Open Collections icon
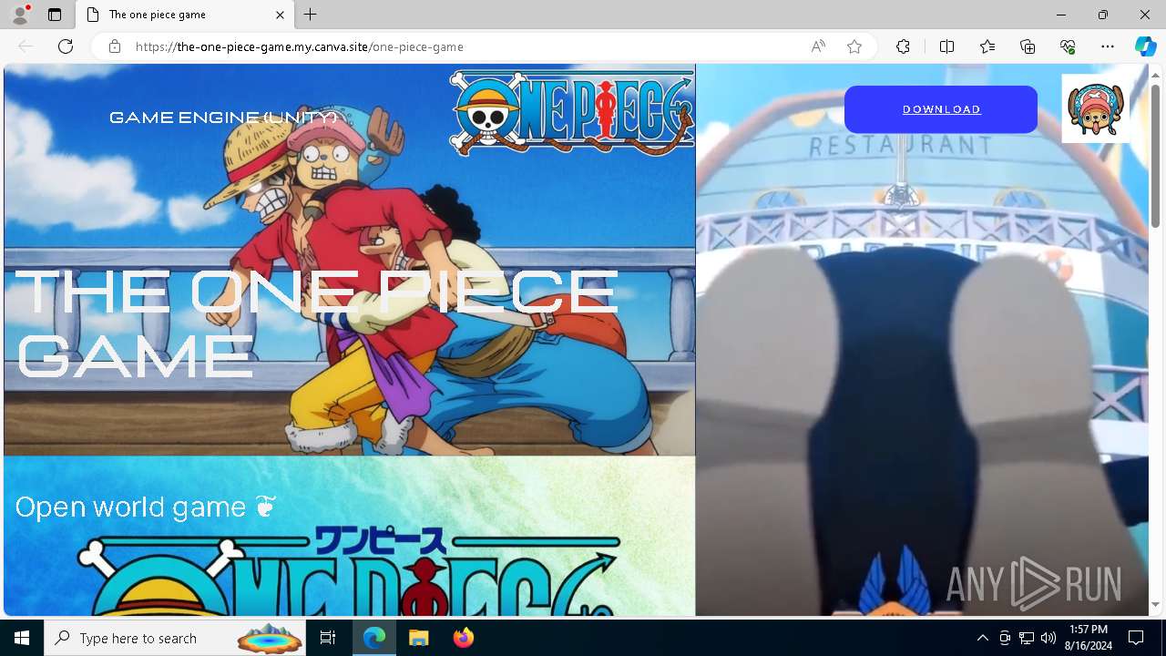 [1028, 46]
